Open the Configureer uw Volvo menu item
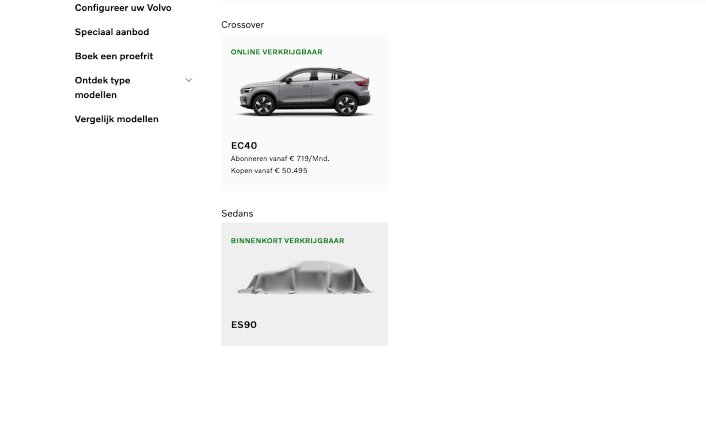Image resolution: width=706 pixels, height=432 pixels. point(123,8)
